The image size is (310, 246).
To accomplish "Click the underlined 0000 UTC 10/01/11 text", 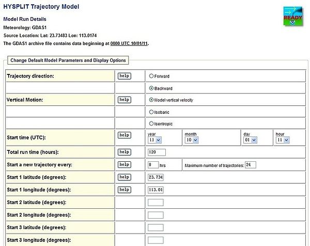I will pyautogui.click(x=129, y=43).
